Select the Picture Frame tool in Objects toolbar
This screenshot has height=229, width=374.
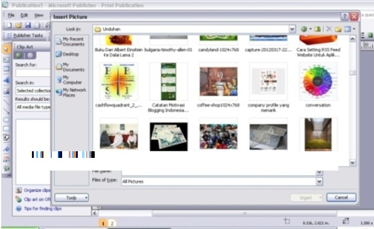tap(6, 91)
